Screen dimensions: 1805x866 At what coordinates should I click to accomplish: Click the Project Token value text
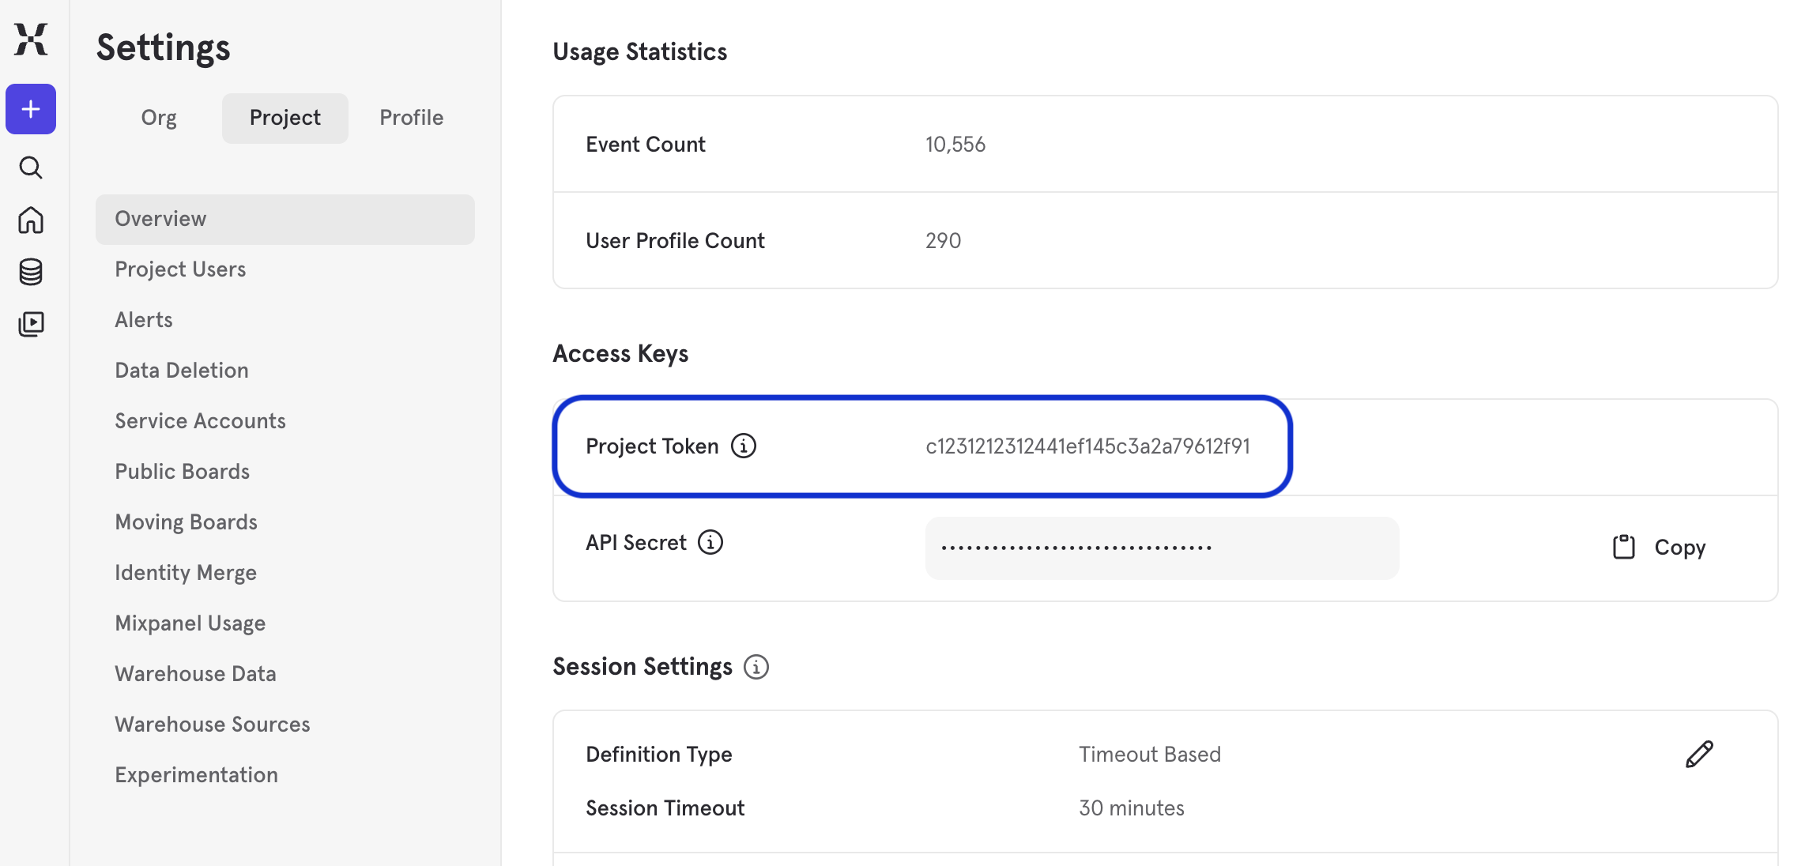1087,446
